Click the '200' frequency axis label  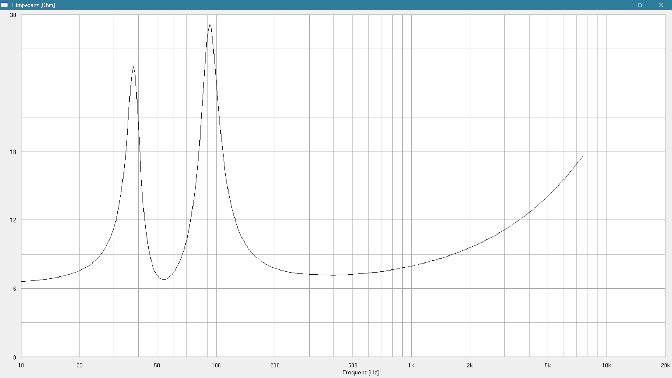(275, 365)
